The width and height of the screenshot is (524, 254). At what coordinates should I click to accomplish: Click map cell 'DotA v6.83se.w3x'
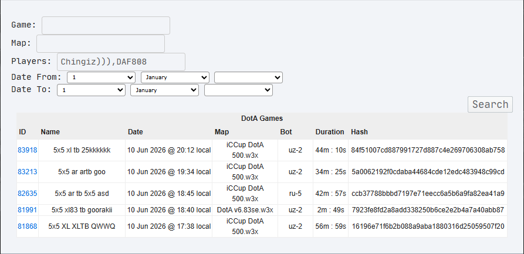coord(245,210)
